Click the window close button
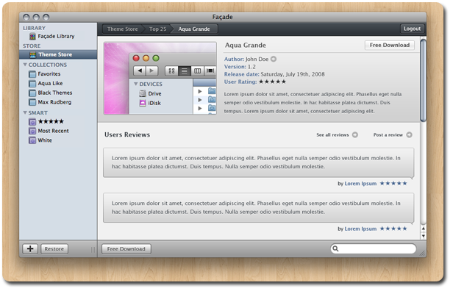 click(x=26, y=18)
